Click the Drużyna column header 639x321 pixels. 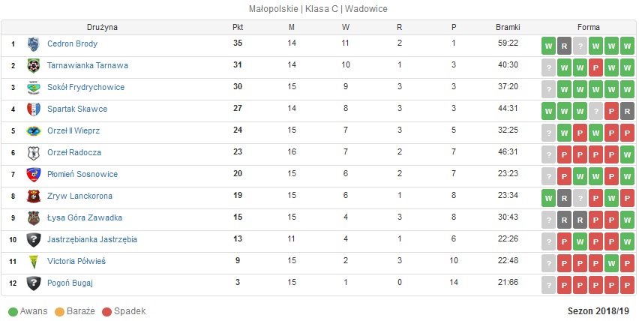point(102,27)
